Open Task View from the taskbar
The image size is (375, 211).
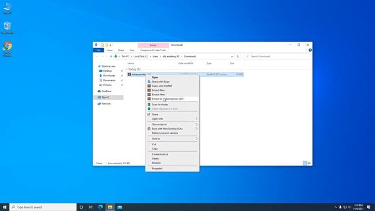pyautogui.click(x=91, y=207)
